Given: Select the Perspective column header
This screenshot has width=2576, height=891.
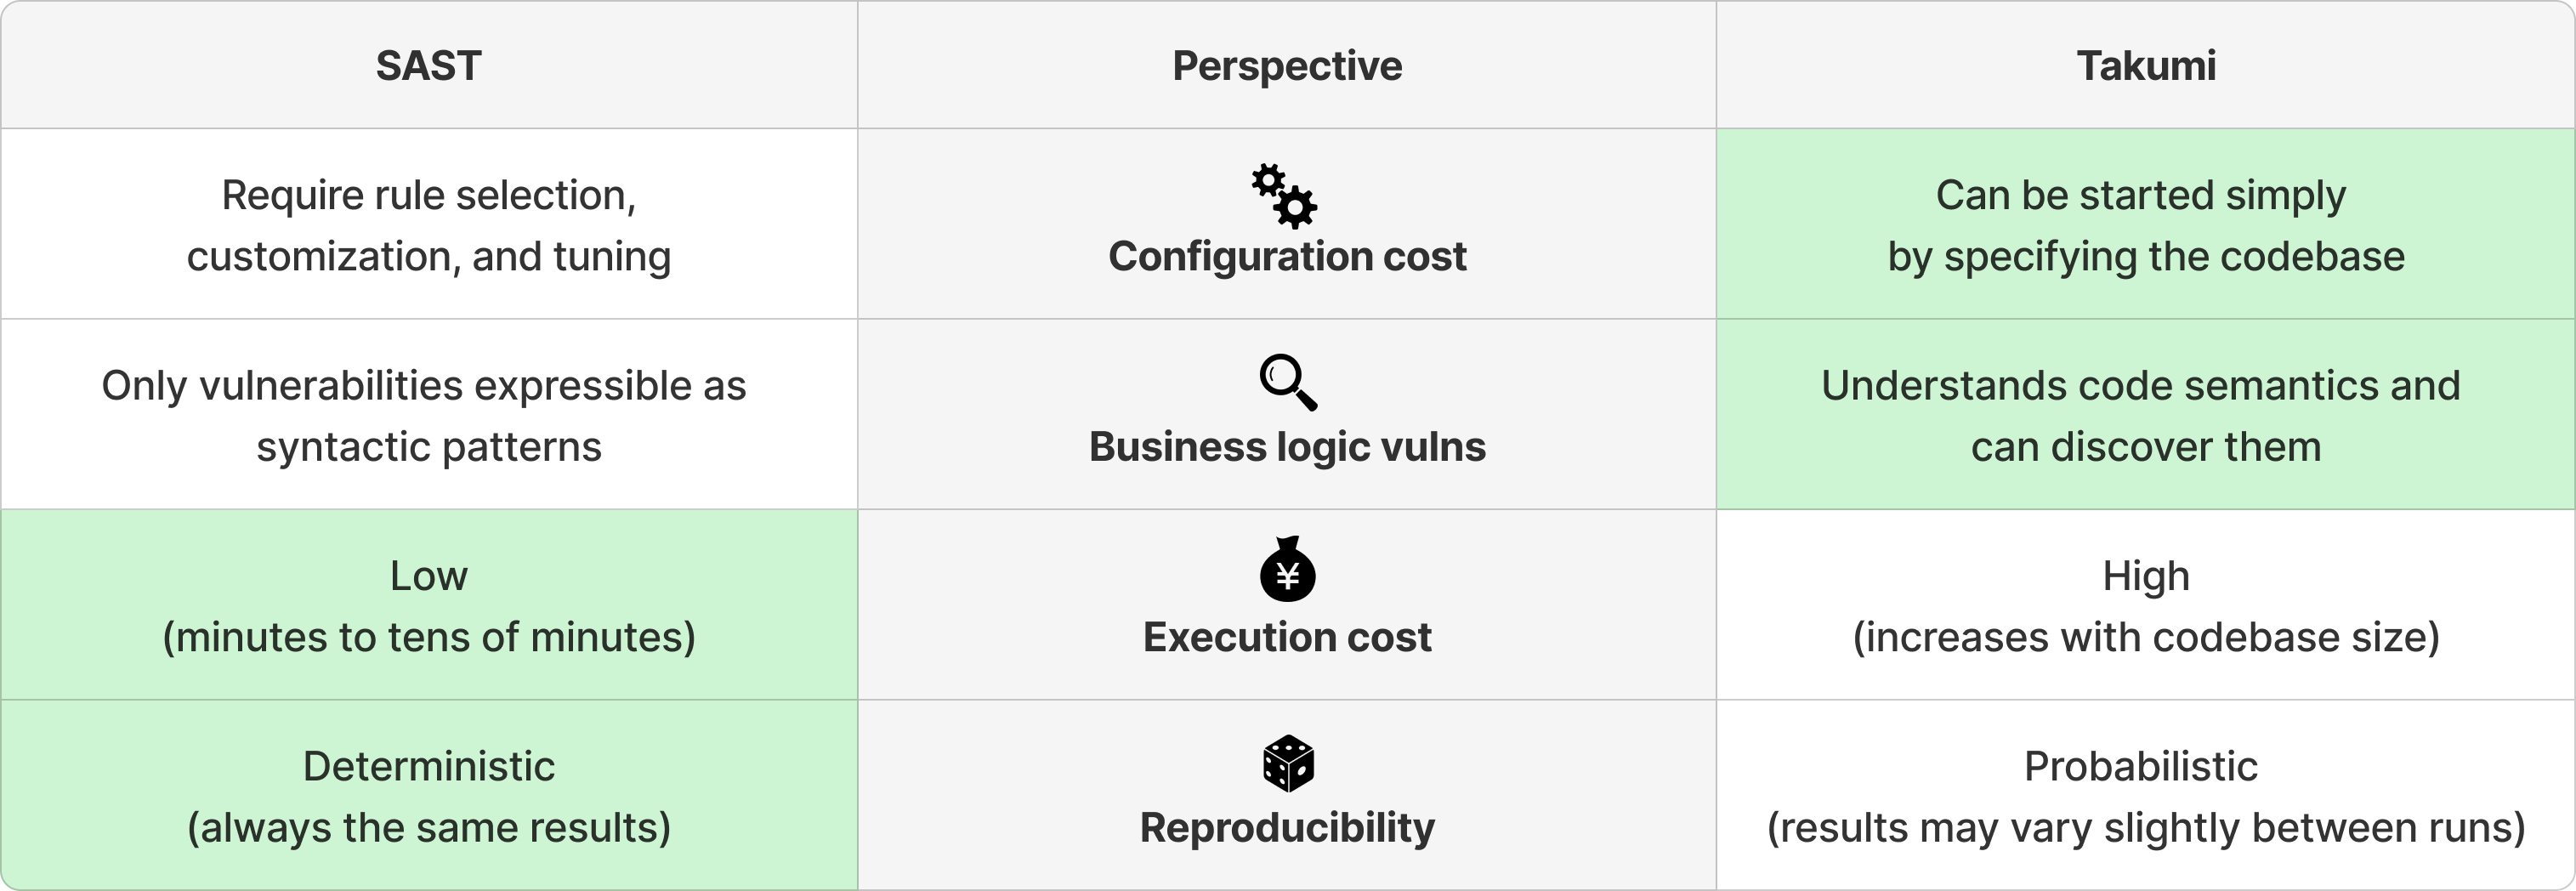Looking at the screenshot, I should [x=1287, y=66].
